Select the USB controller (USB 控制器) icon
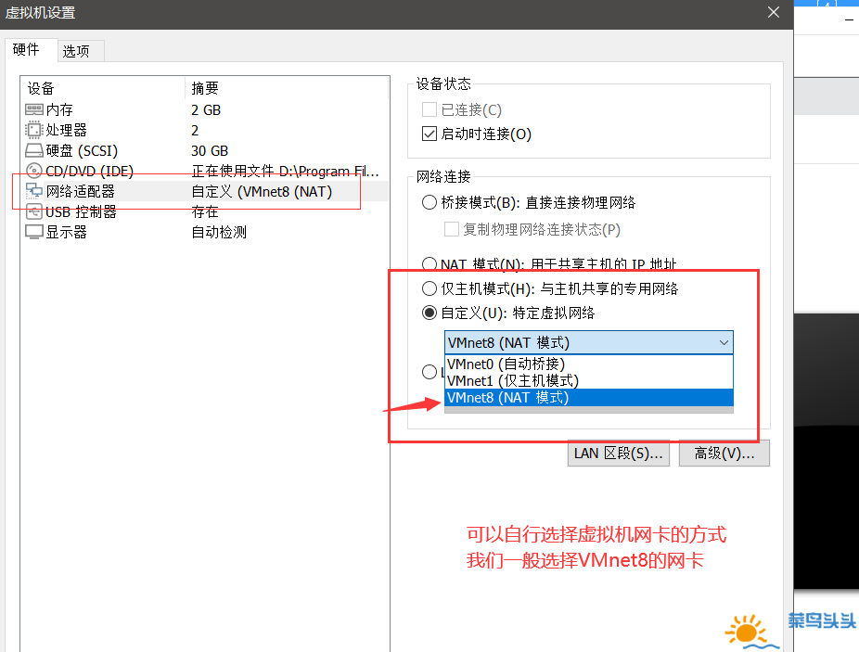The width and height of the screenshot is (859, 652). click(34, 211)
